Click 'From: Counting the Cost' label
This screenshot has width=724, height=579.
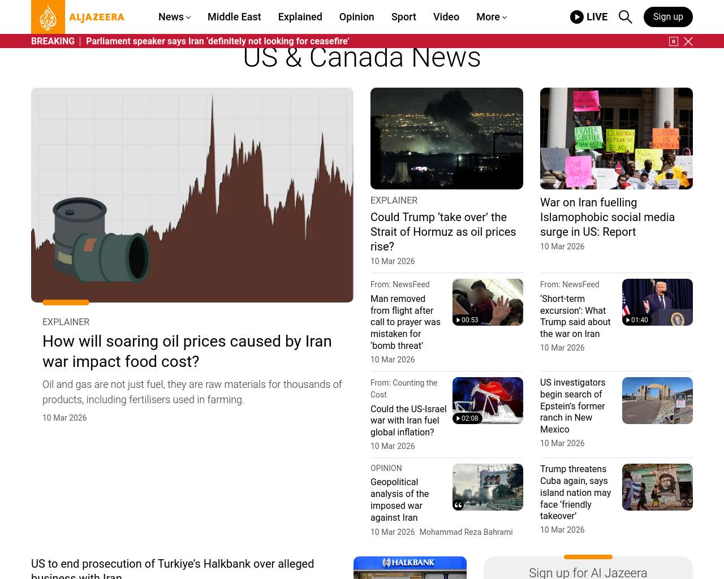click(x=404, y=388)
